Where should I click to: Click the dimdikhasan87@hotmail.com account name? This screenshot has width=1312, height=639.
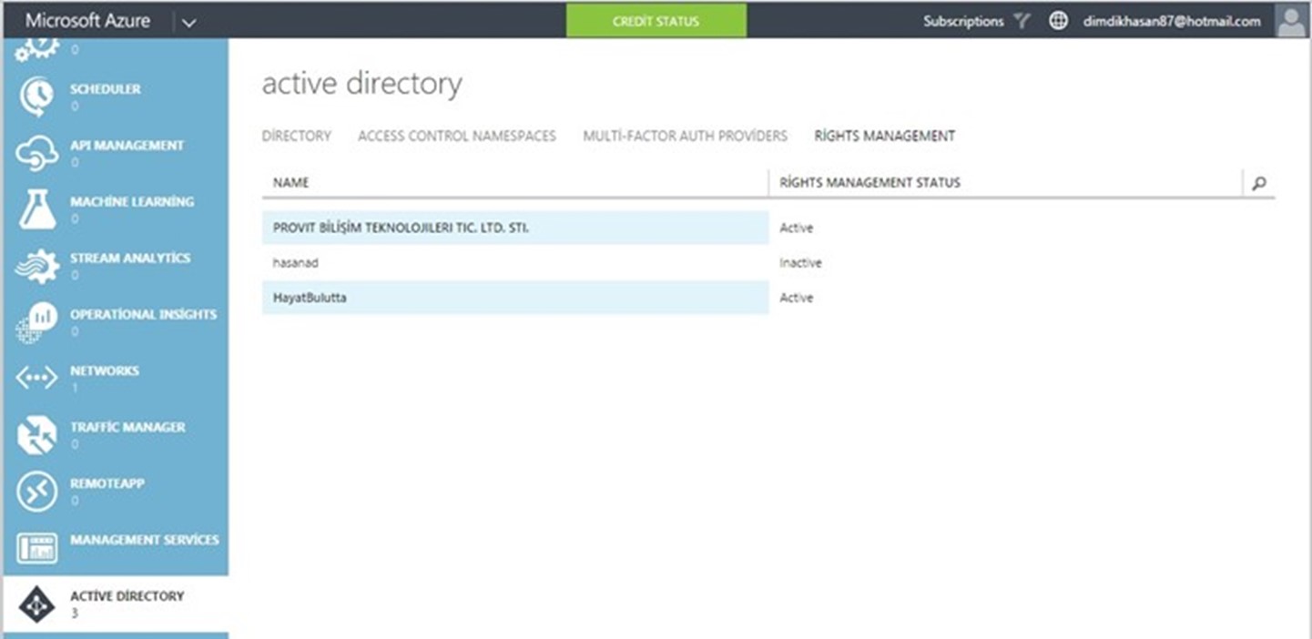click(x=1173, y=21)
